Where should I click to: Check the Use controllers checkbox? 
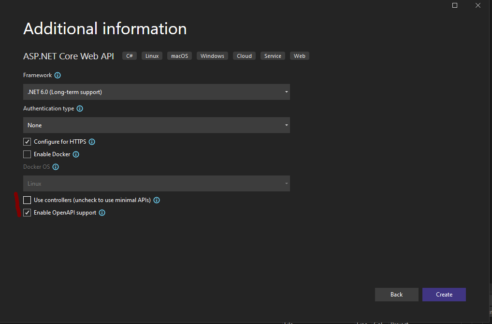(x=27, y=200)
